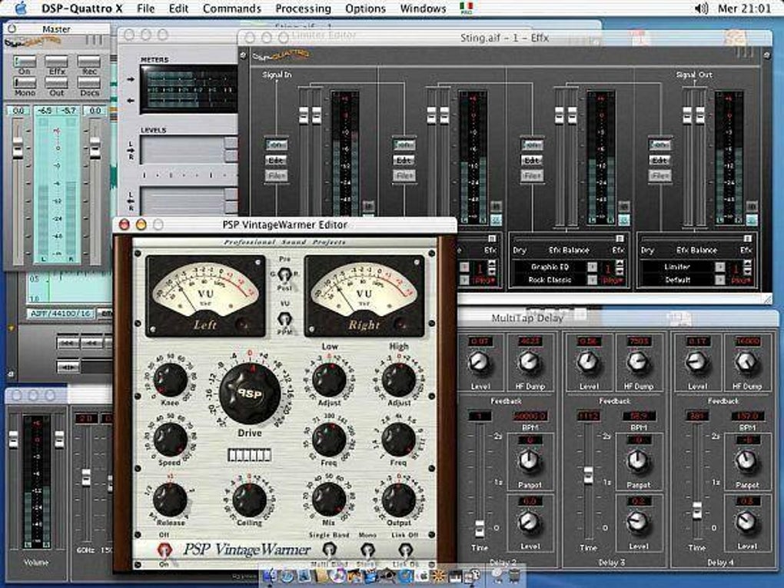Click the Right VU meter in VintageWarmer

click(364, 296)
